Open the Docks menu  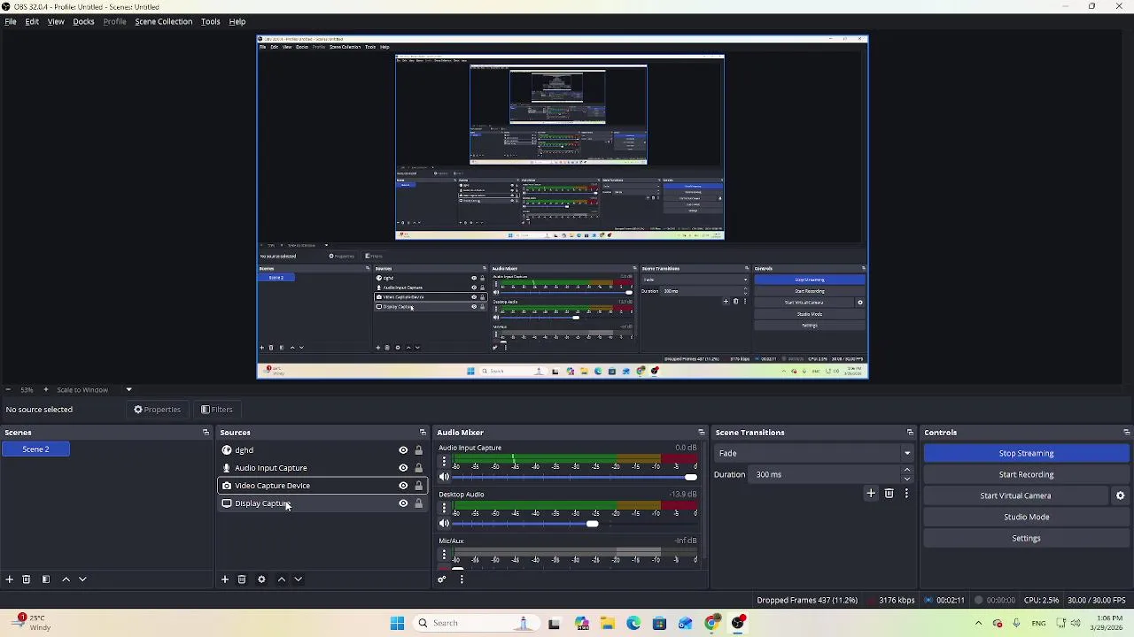[83, 21]
